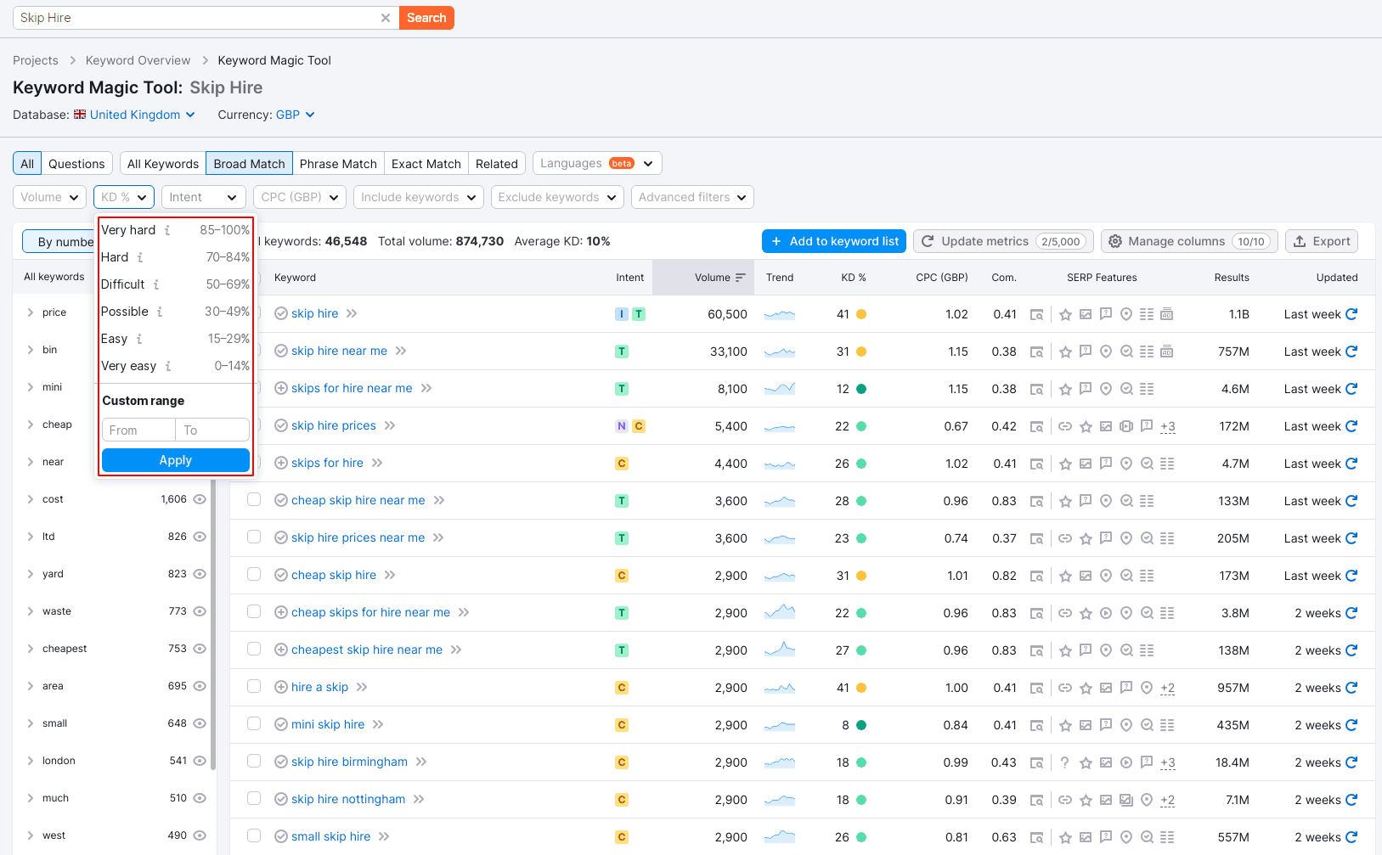
Task: Open double-chevron for cheap skip hire
Action: (390, 575)
